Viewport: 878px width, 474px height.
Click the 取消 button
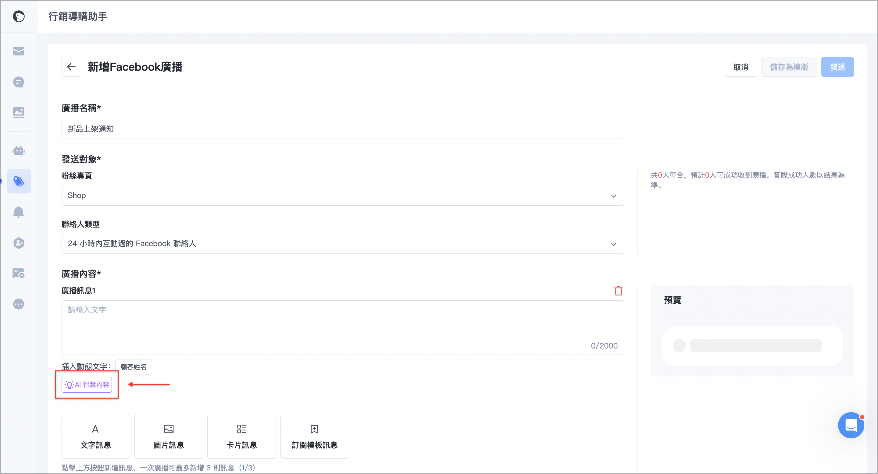point(741,67)
